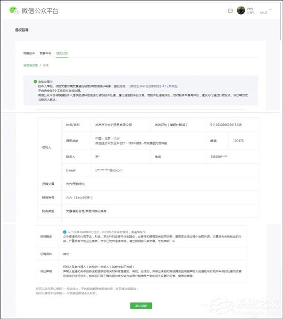Click the 有效证件（复印件附后）field label

(x=171, y=125)
